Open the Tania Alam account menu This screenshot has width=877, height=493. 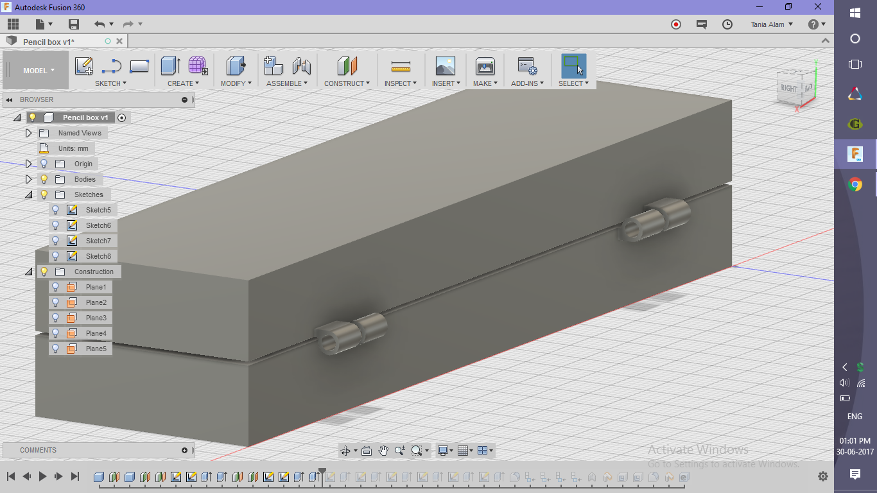(x=772, y=24)
